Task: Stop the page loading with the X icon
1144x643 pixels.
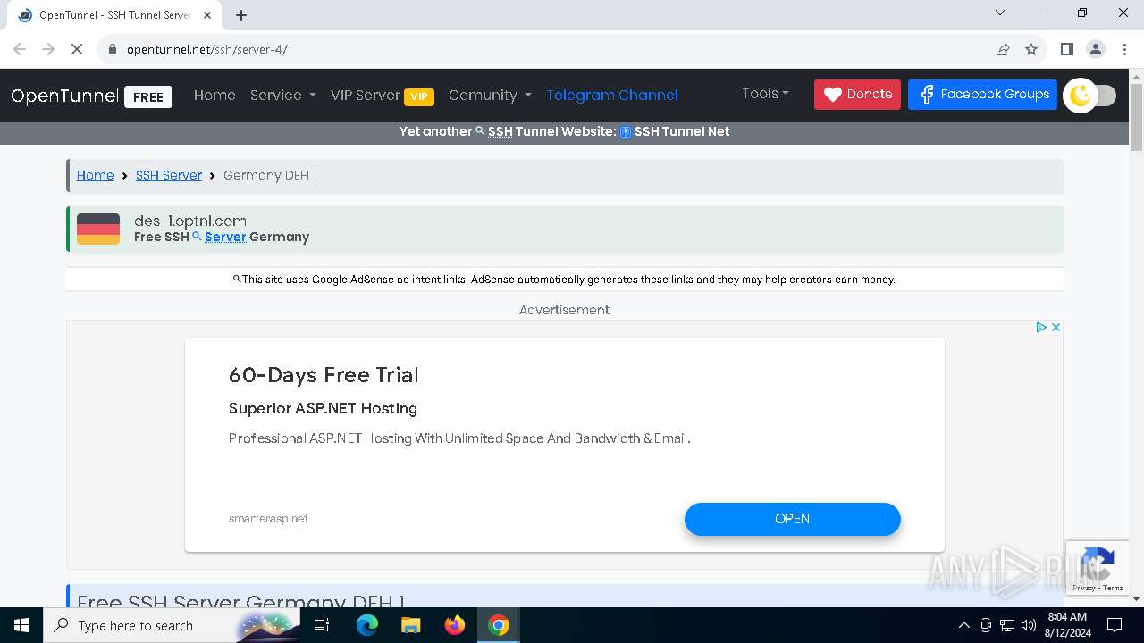Action: (x=77, y=49)
